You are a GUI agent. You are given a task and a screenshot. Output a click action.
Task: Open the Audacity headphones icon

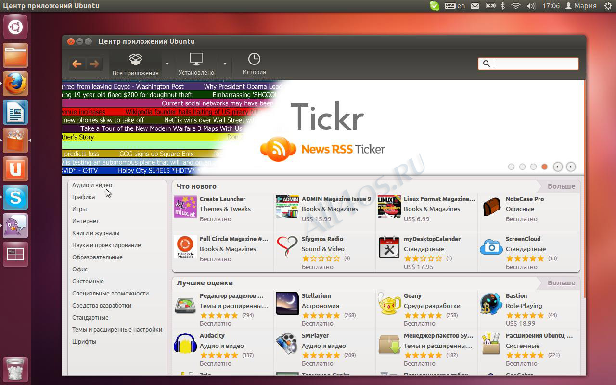[185, 344]
